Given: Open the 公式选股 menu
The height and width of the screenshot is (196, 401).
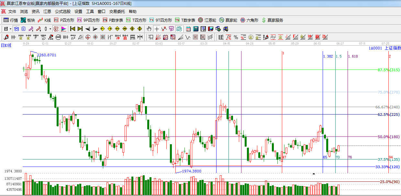Looking at the screenshot, I should tap(62, 12).
